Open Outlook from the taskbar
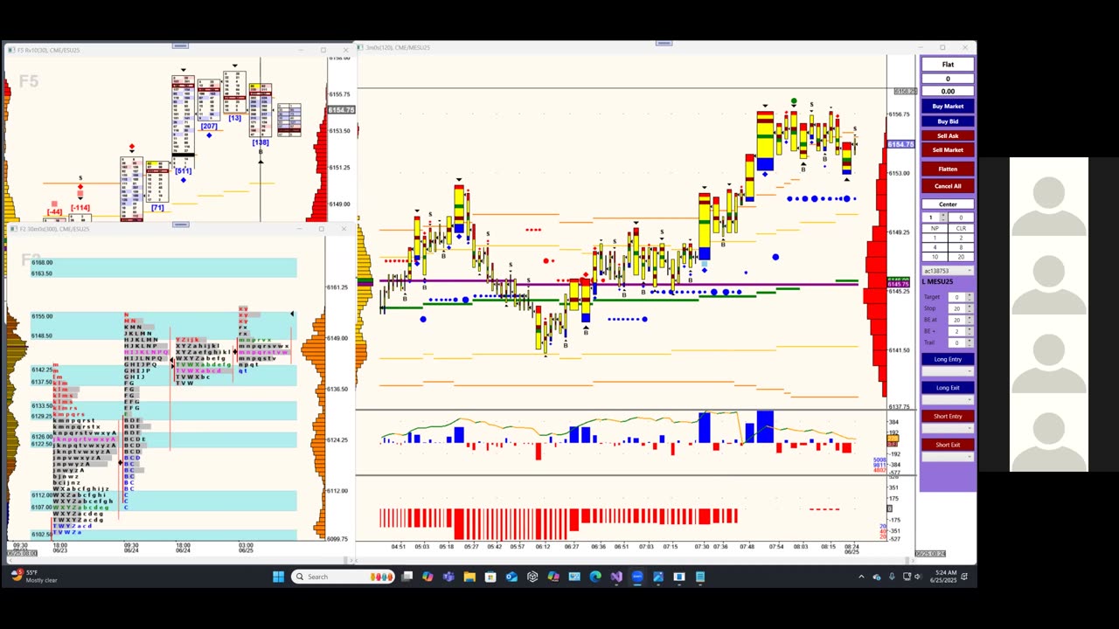 coord(511,577)
